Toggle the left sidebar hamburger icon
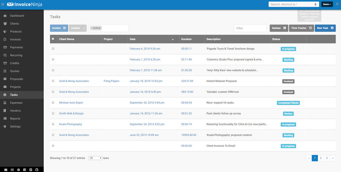Image resolution: width=341 pixels, height=172 pixels. click(3, 4)
